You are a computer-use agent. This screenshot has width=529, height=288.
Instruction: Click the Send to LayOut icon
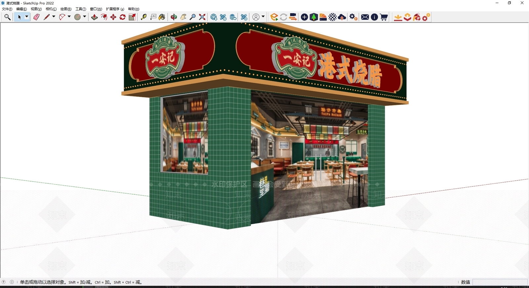tap(233, 17)
